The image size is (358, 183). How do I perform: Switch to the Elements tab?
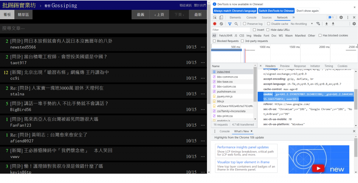coord(235,17)
